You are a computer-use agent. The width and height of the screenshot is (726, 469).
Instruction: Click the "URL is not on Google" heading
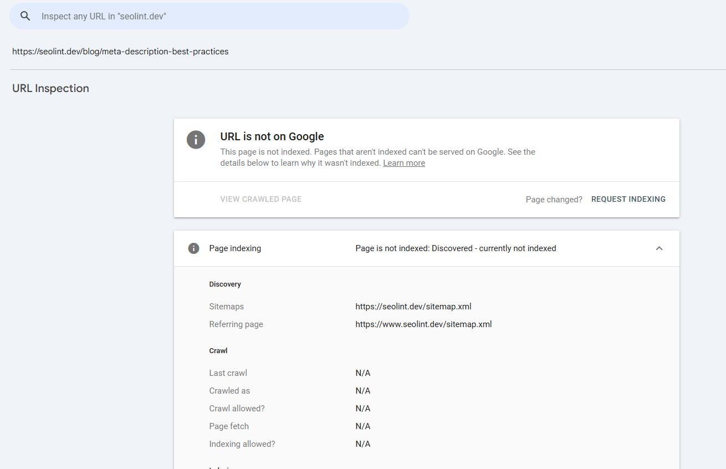[272, 136]
